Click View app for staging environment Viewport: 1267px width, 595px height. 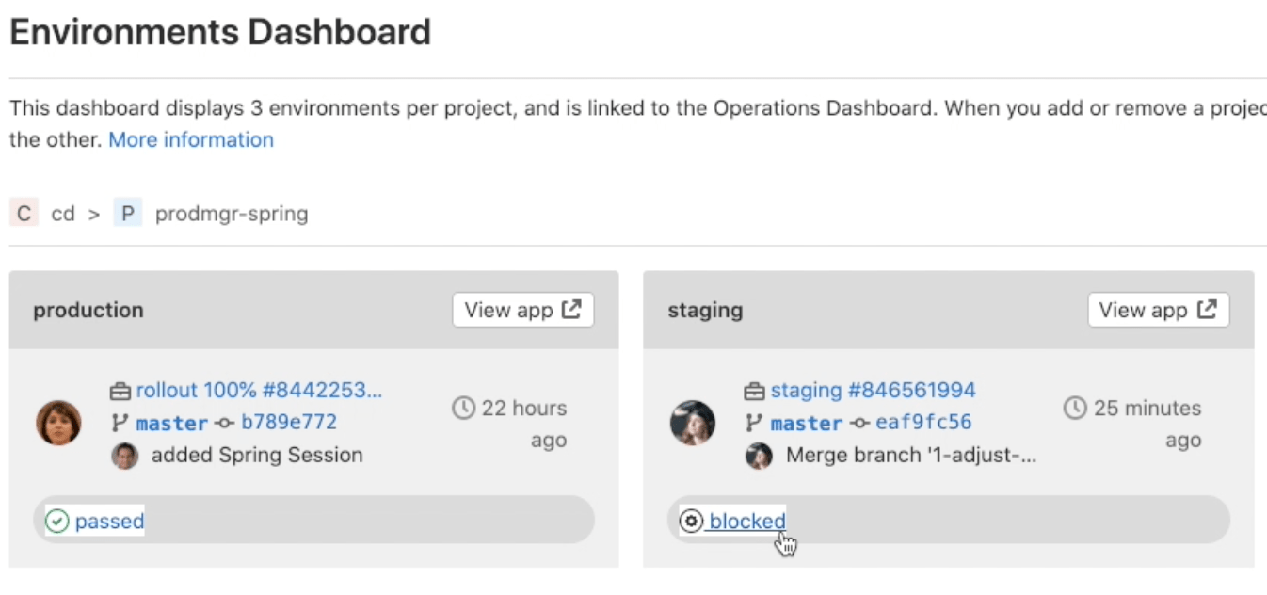point(1158,309)
